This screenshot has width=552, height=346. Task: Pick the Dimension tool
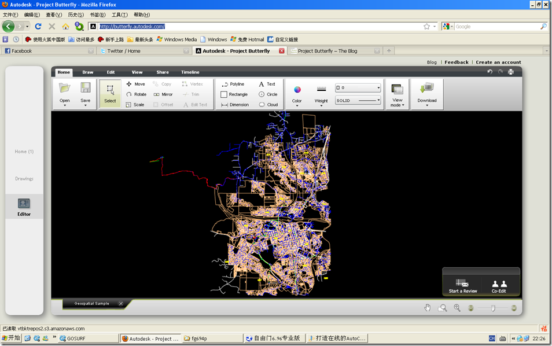[x=235, y=105]
